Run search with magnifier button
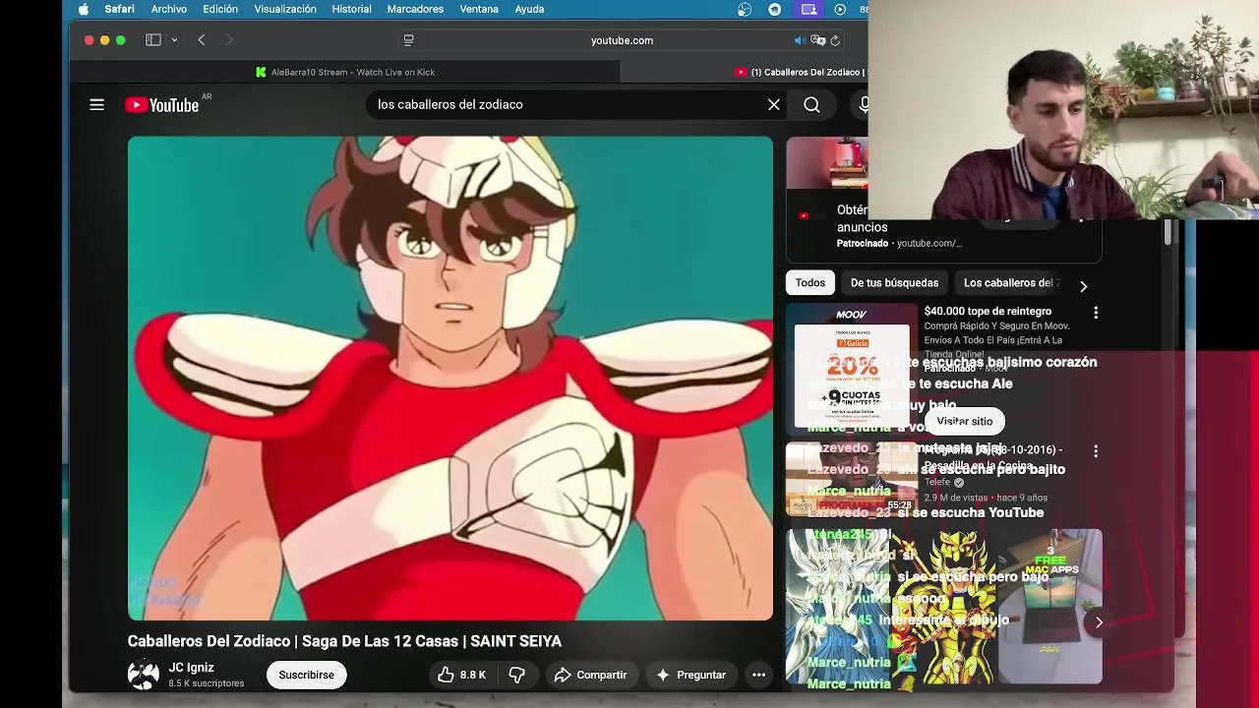 [811, 104]
